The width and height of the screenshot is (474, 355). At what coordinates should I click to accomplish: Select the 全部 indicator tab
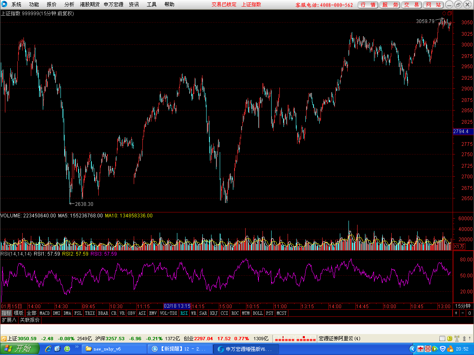31,313
